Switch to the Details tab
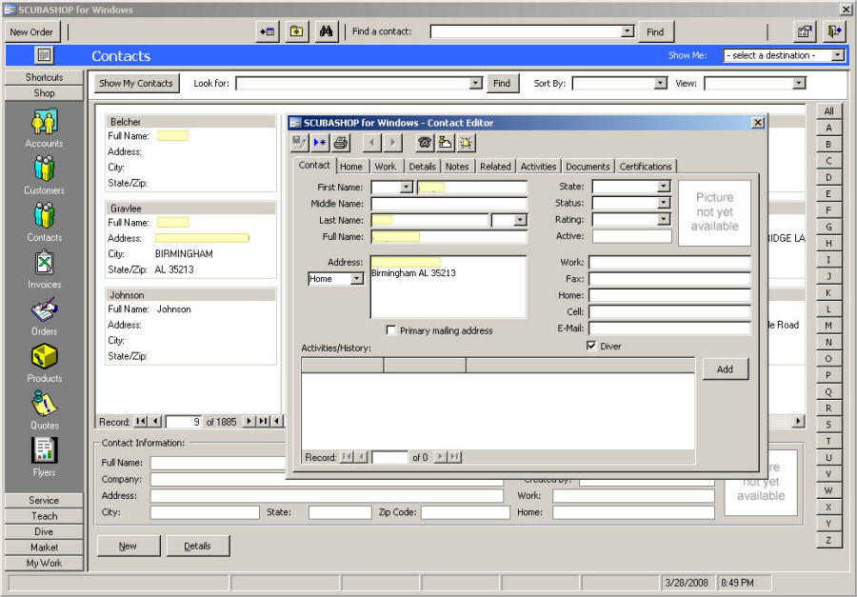This screenshot has height=597, width=857. [x=423, y=167]
